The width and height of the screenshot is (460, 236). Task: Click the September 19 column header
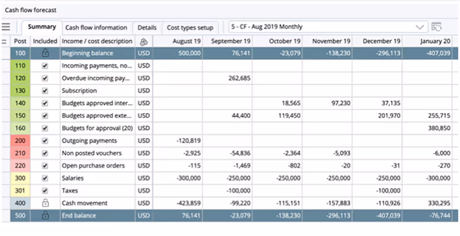click(227, 41)
